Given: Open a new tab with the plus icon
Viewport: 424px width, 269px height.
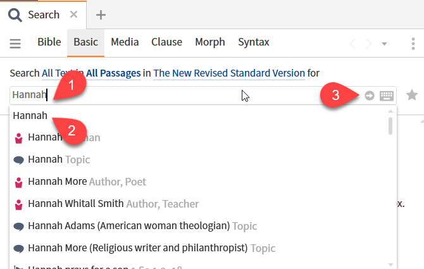Looking at the screenshot, I should pyautogui.click(x=101, y=15).
